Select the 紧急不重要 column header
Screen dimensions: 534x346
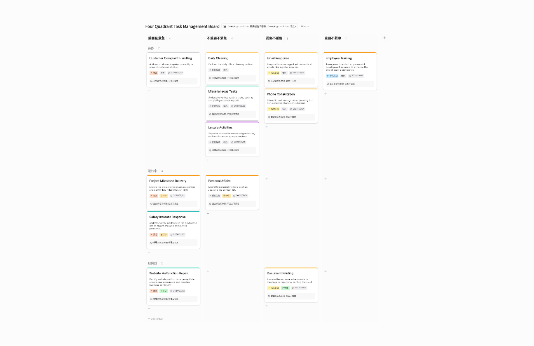tap(274, 38)
